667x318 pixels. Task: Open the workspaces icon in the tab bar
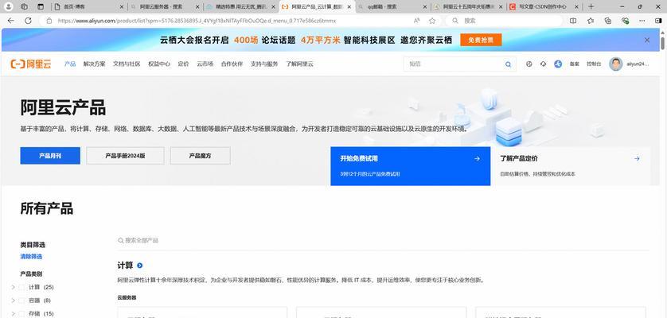pyautogui.click(x=24, y=6)
